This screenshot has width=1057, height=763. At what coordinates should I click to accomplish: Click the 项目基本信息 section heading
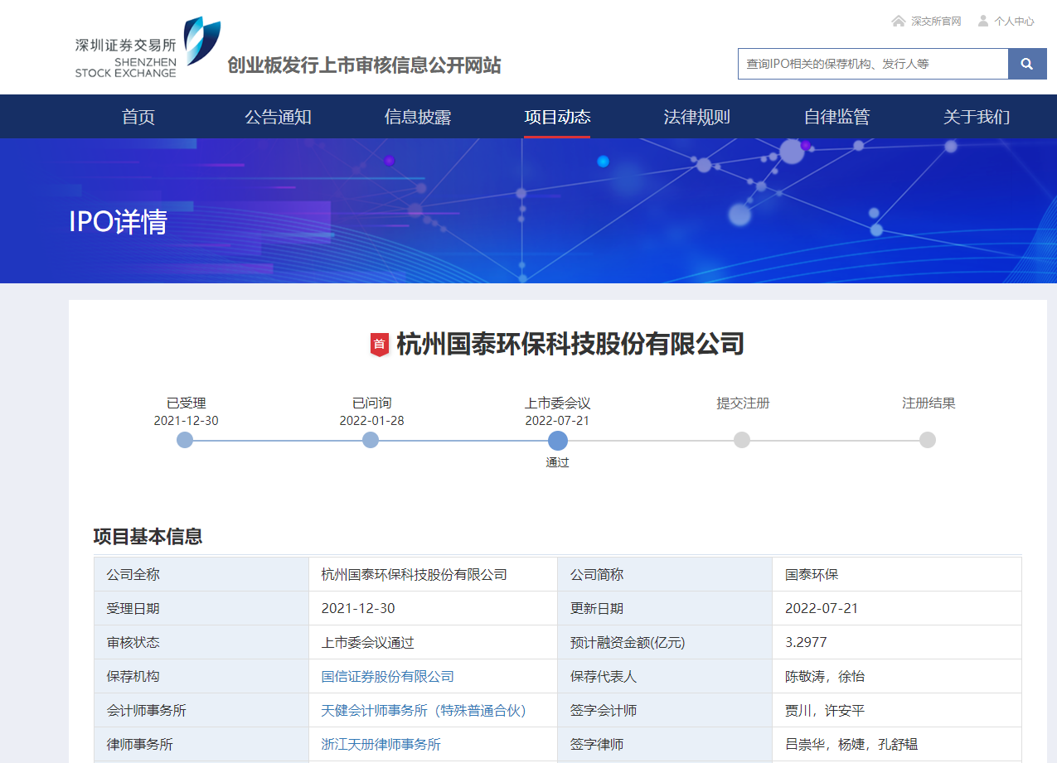(x=148, y=536)
